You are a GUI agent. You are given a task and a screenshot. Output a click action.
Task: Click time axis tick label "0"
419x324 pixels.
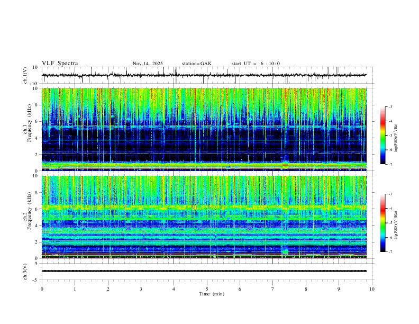(x=42, y=289)
